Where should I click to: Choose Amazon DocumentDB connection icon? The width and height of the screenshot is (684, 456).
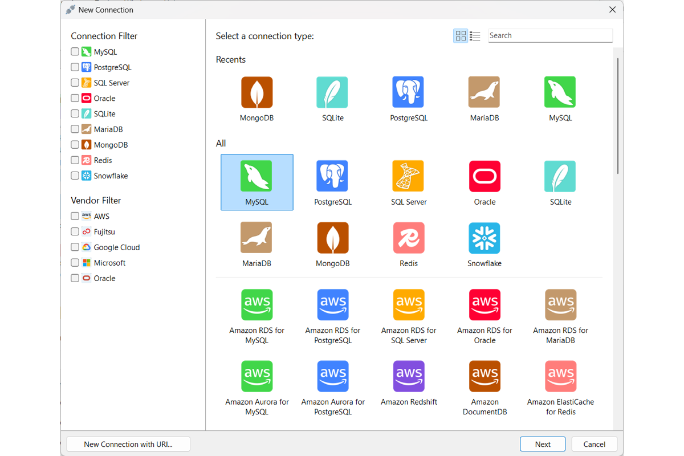pyautogui.click(x=484, y=376)
